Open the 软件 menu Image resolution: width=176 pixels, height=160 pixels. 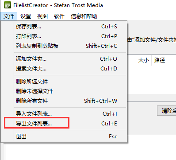tap(59, 16)
